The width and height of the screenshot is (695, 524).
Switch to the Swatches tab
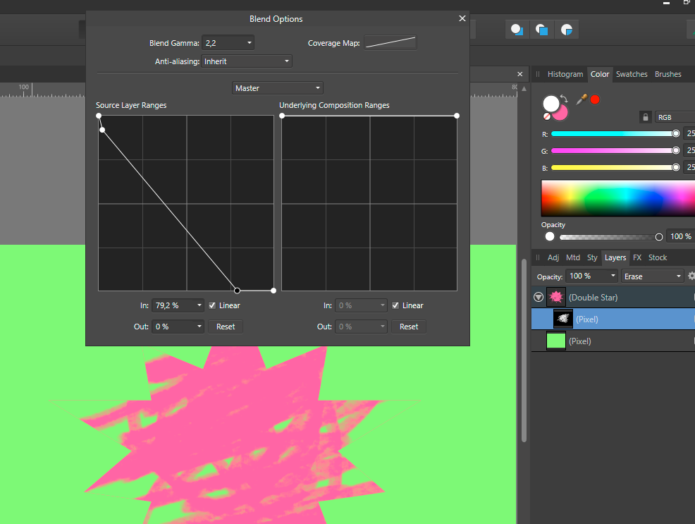pyautogui.click(x=632, y=74)
